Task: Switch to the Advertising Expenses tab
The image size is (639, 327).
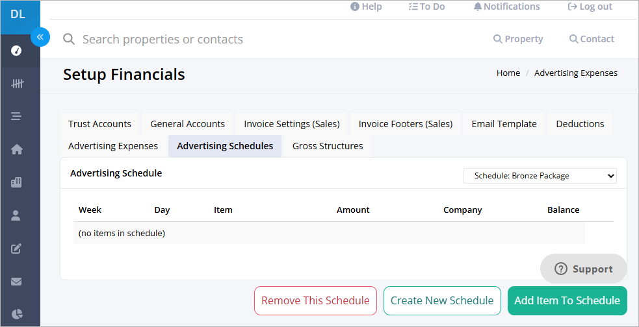Action: pos(113,146)
